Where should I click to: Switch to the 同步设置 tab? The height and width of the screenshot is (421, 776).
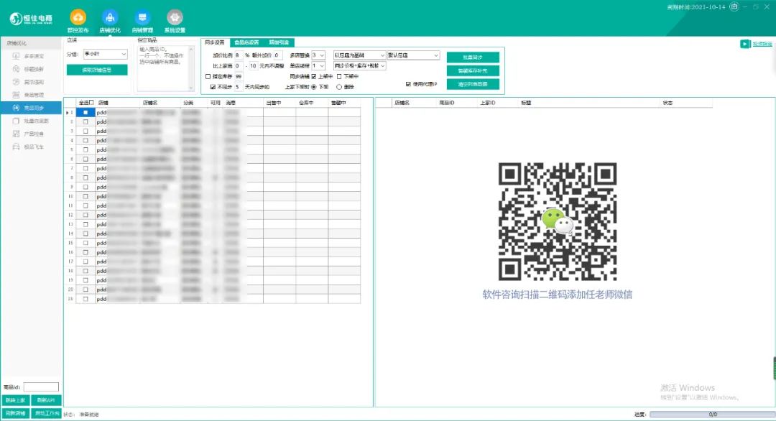point(215,42)
